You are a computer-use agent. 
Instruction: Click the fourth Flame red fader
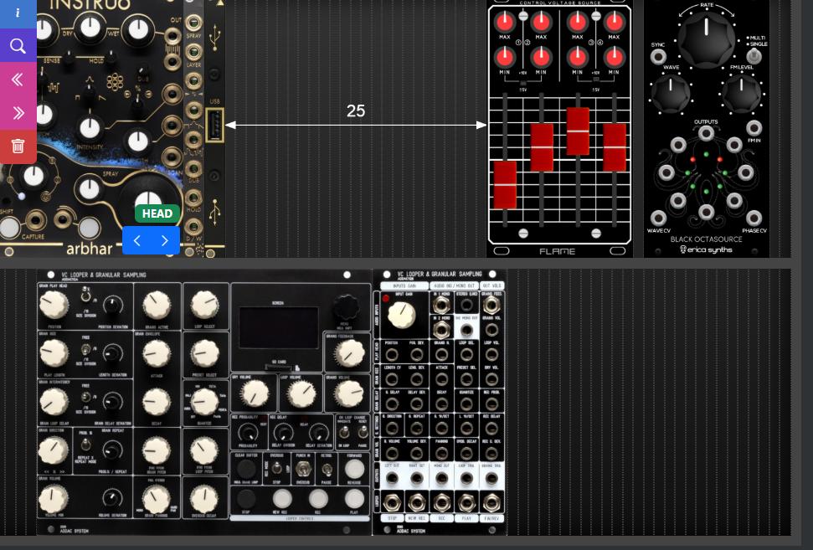click(615, 147)
